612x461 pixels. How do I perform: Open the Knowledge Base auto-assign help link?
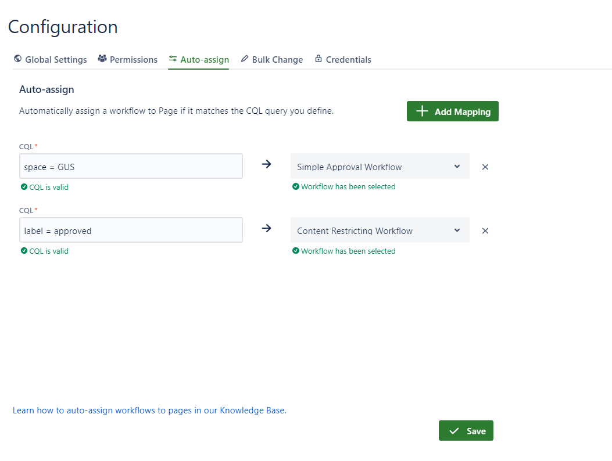[x=149, y=410]
